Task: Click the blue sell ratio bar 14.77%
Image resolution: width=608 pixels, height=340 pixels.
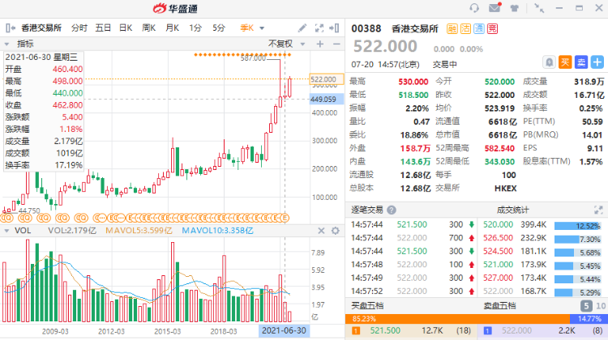Action: click(x=589, y=319)
